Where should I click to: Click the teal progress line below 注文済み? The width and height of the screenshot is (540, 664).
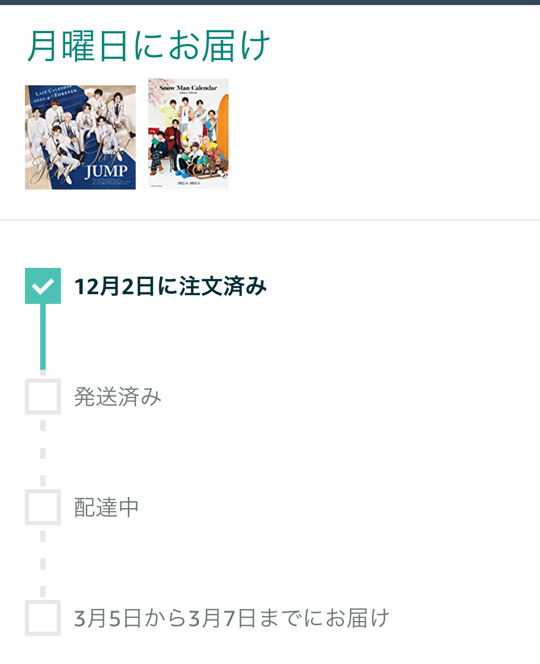coord(43,337)
